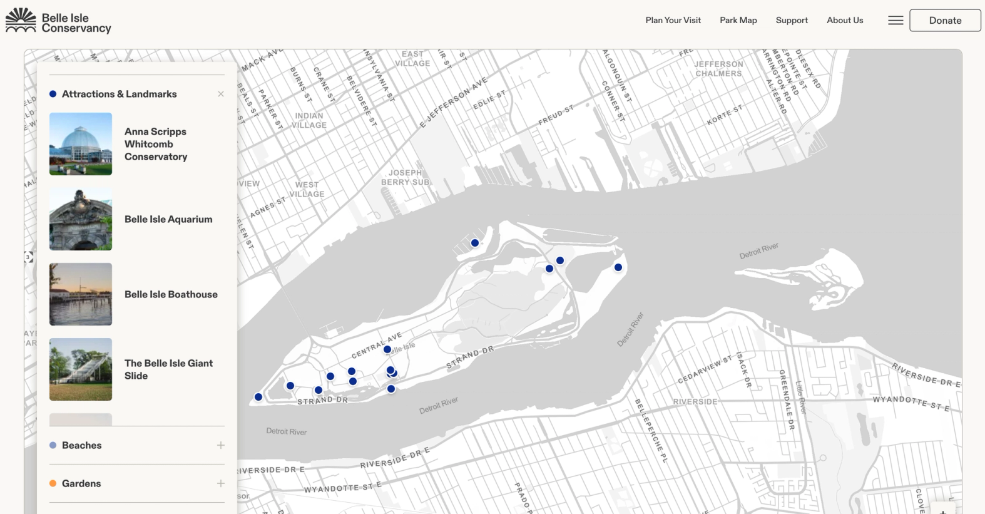The image size is (985, 514).
Task: Select the blue marker at the island's western tip
Action: pyautogui.click(x=258, y=397)
